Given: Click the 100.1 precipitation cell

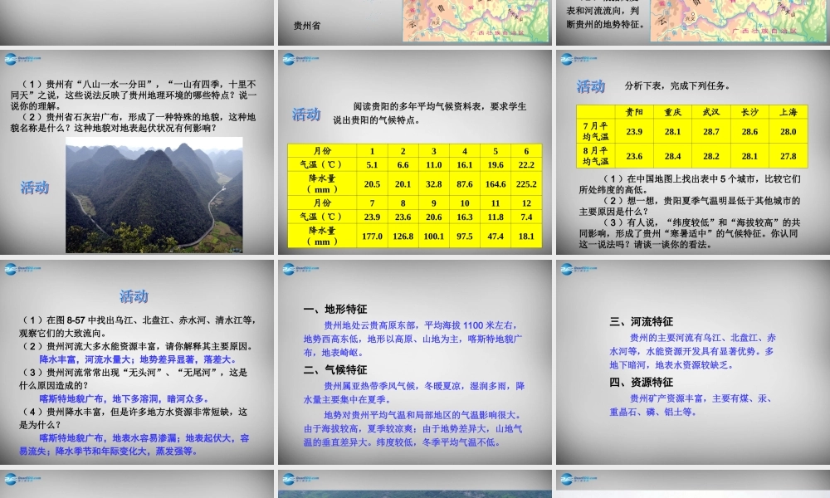Looking at the screenshot, I should click(x=433, y=236).
